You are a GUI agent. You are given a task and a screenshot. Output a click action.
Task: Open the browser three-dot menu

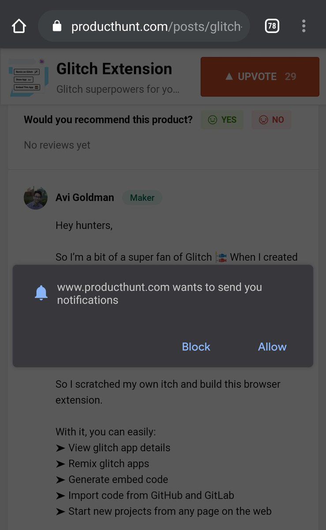(304, 26)
